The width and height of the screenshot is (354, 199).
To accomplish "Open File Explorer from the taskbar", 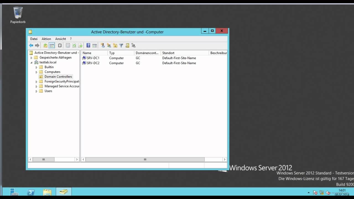I will click(x=47, y=192).
